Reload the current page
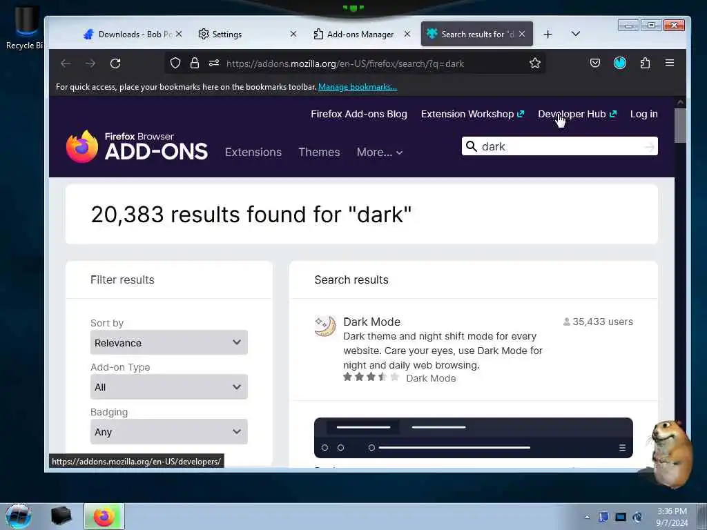The height and width of the screenshot is (530, 707). coord(115,63)
